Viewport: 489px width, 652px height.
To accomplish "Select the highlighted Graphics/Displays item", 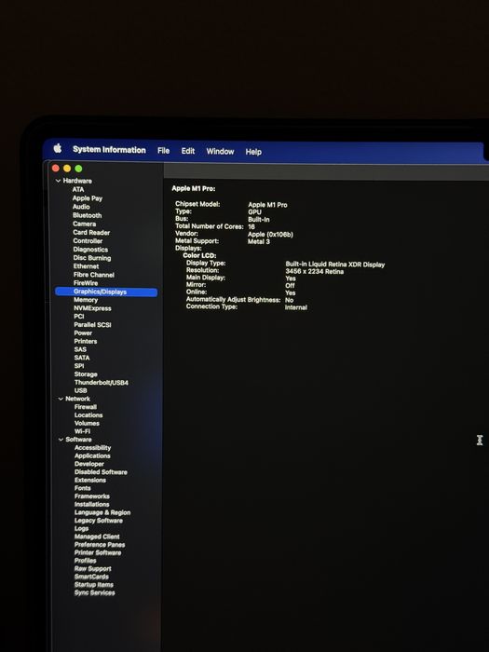I will coord(106,292).
